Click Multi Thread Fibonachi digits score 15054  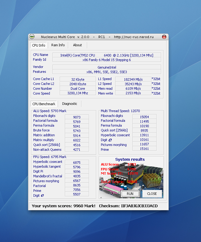(x=145, y=117)
